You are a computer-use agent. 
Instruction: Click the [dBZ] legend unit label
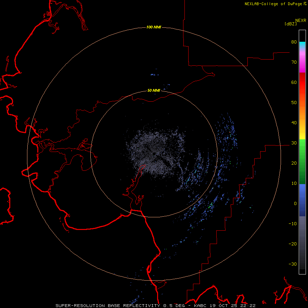coord(291,24)
